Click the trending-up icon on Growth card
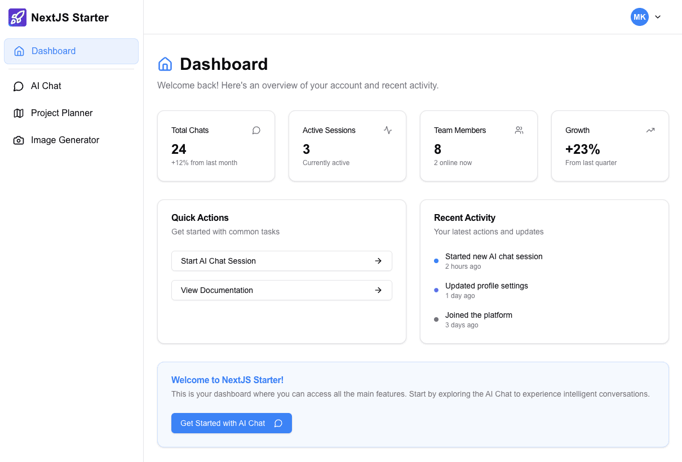 (650, 130)
